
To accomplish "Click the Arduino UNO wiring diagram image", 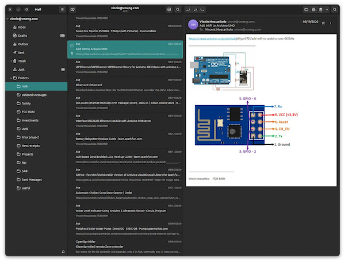I will click(x=222, y=71).
